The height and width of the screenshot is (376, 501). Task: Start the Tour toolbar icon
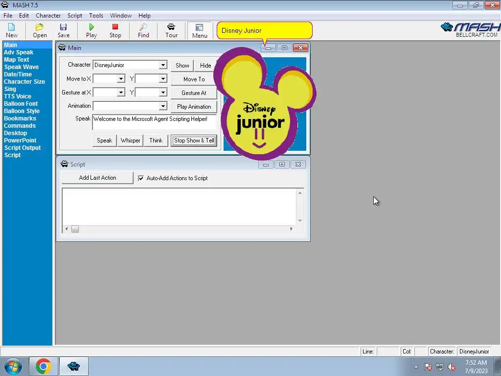pyautogui.click(x=171, y=31)
